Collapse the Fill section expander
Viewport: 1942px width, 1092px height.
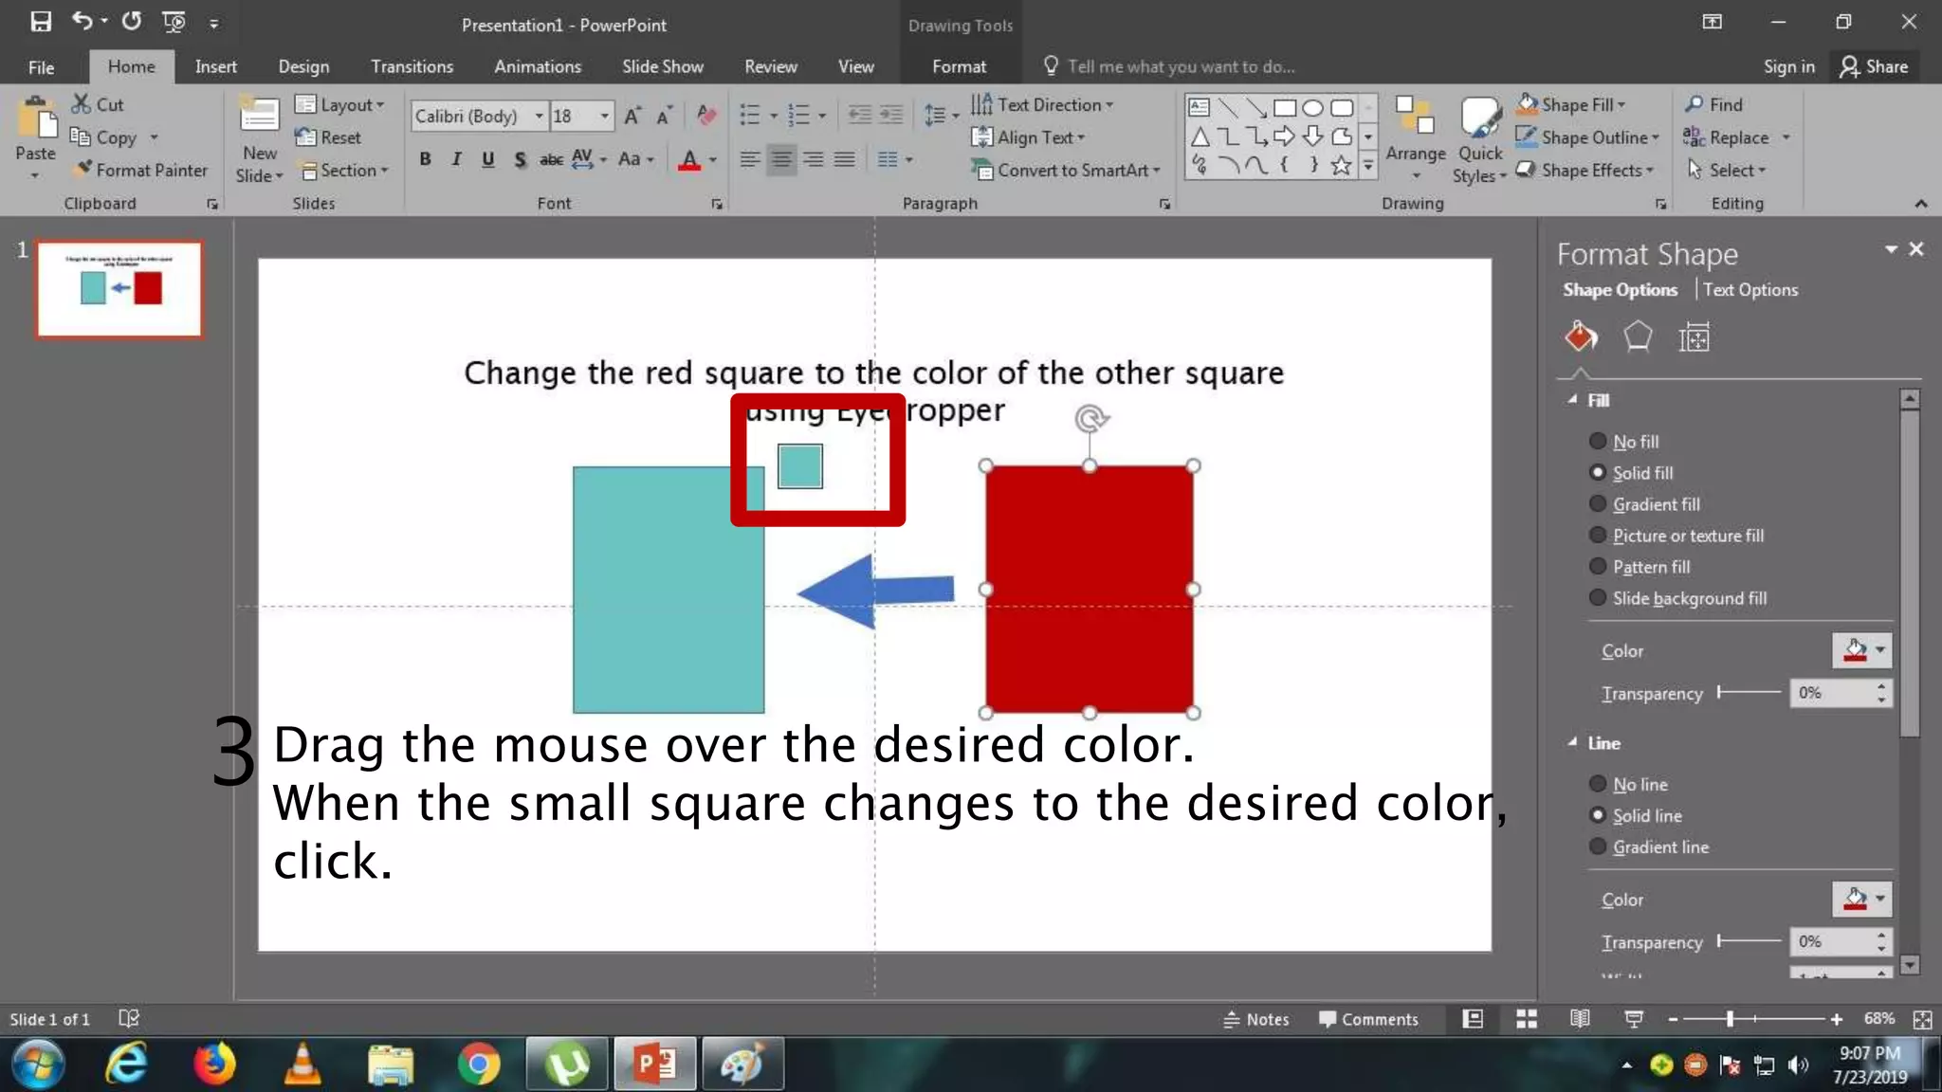point(1573,399)
